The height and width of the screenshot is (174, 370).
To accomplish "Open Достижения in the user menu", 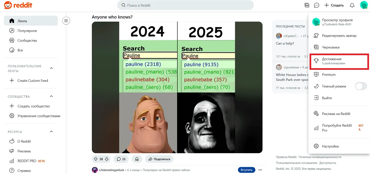I will coord(339,61).
